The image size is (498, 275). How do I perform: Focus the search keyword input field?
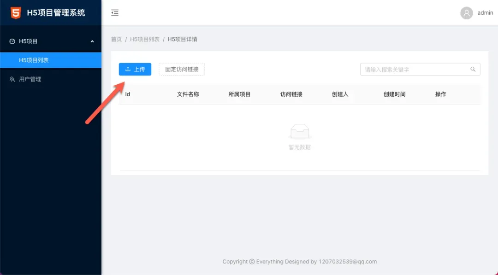point(415,70)
